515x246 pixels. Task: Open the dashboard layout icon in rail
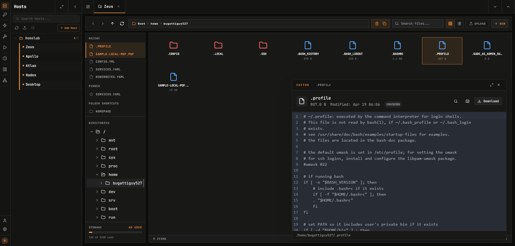(x=5, y=69)
